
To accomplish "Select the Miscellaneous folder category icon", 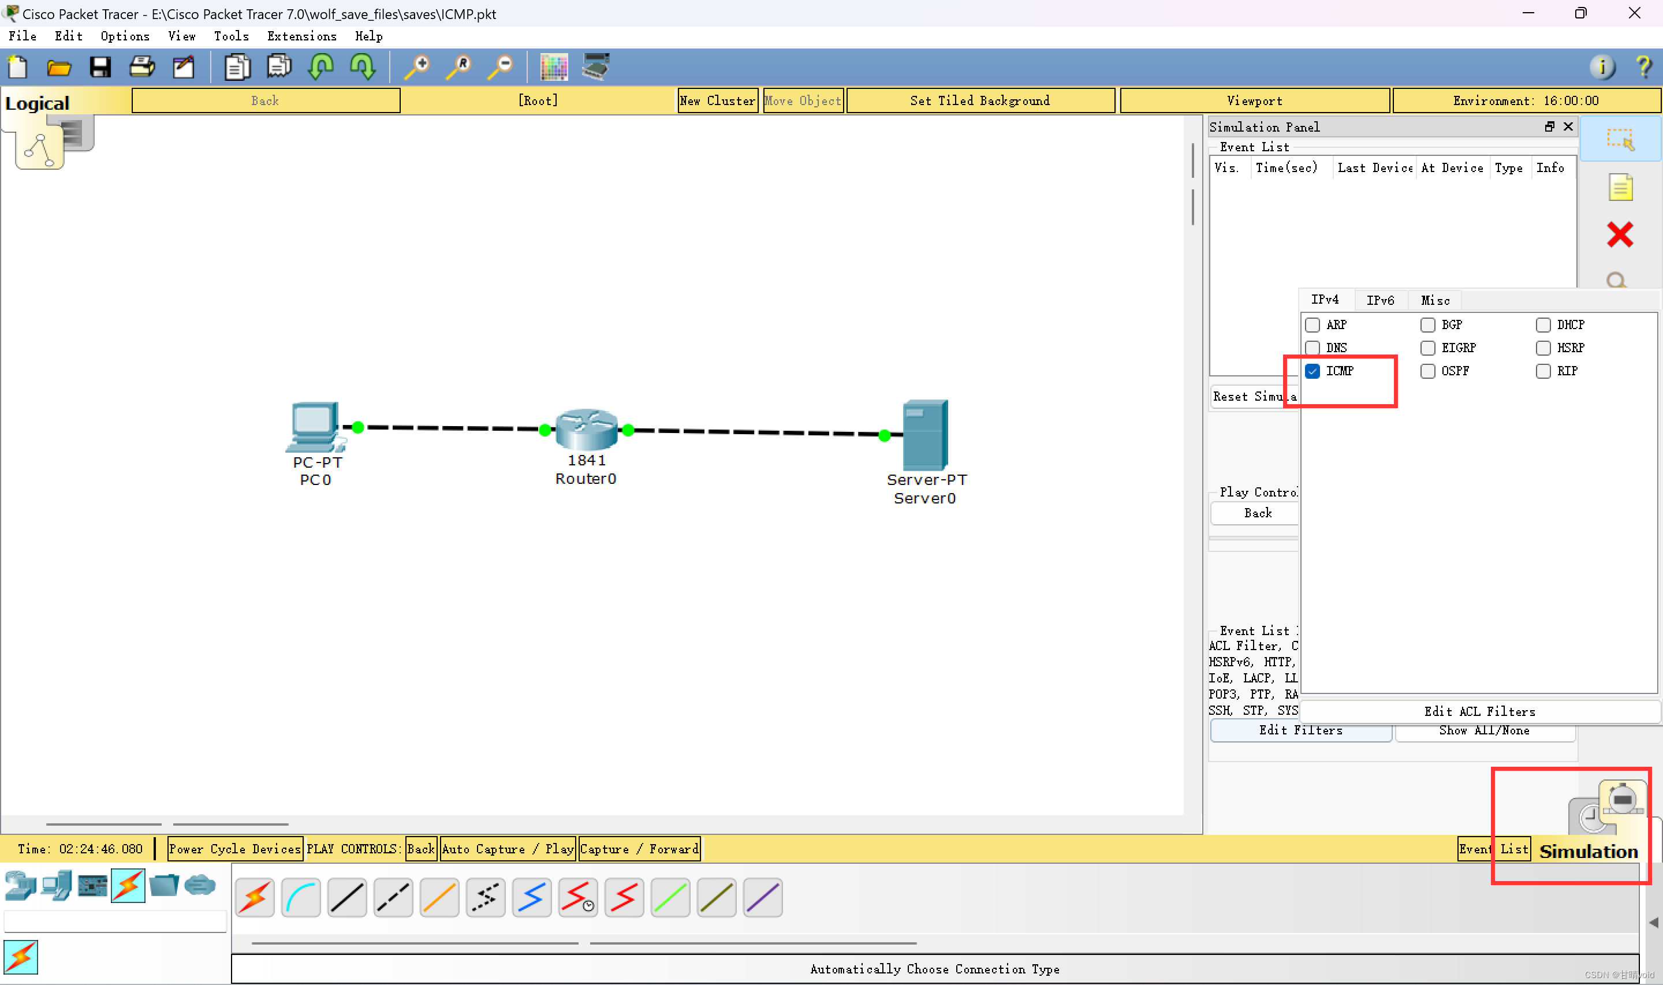I will click(x=164, y=886).
